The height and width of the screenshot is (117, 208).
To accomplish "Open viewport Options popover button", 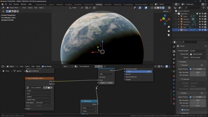I will click(x=166, y=11).
